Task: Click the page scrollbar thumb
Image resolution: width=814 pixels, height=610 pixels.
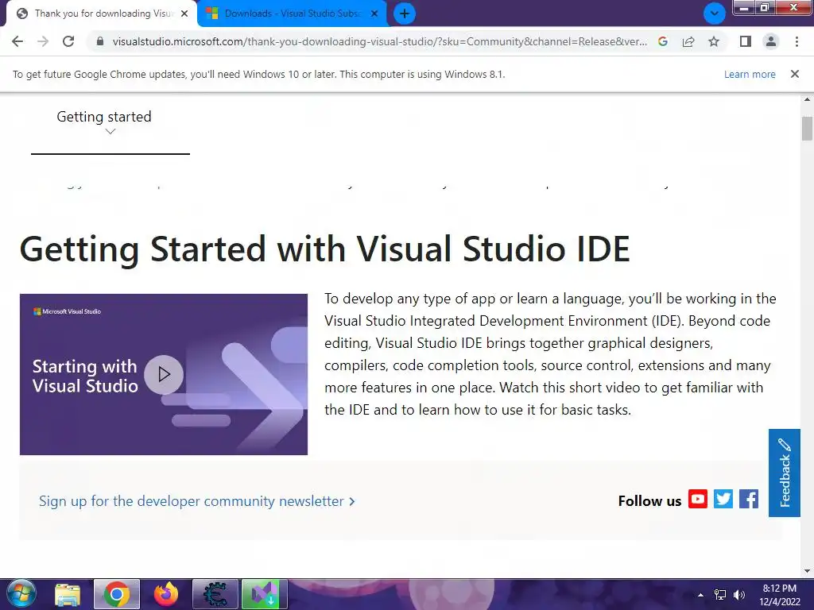Action: 807,128
